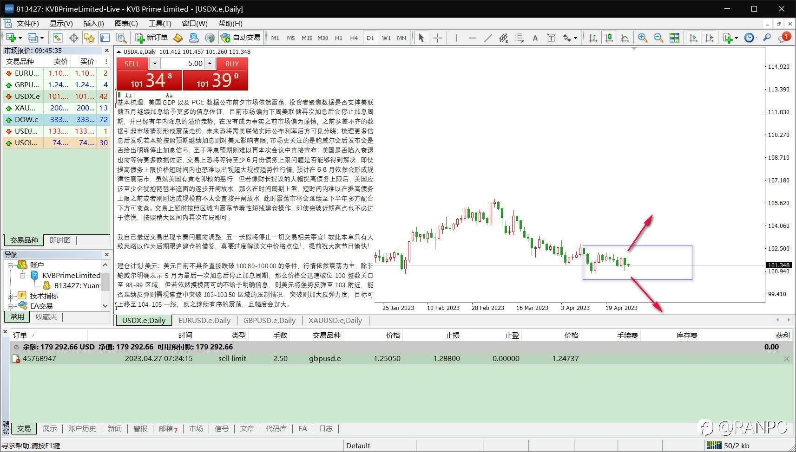Show the Data Window crosshair-circle icon
The height and width of the screenshot is (452, 796).
point(73,38)
